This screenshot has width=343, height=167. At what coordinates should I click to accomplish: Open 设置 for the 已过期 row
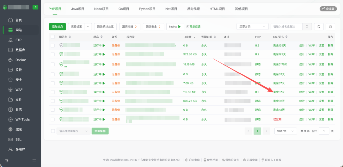pyautogui.click(x=321, y=119)
